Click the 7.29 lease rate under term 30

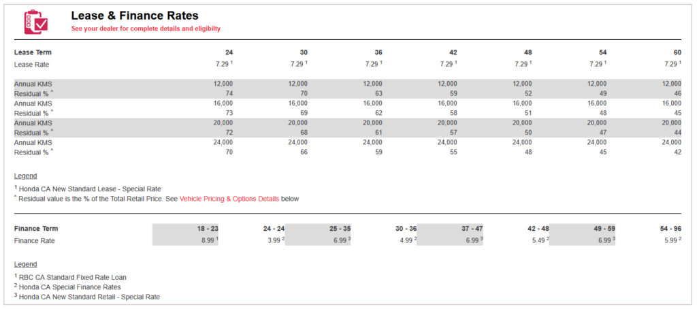(x=299, y=65)
